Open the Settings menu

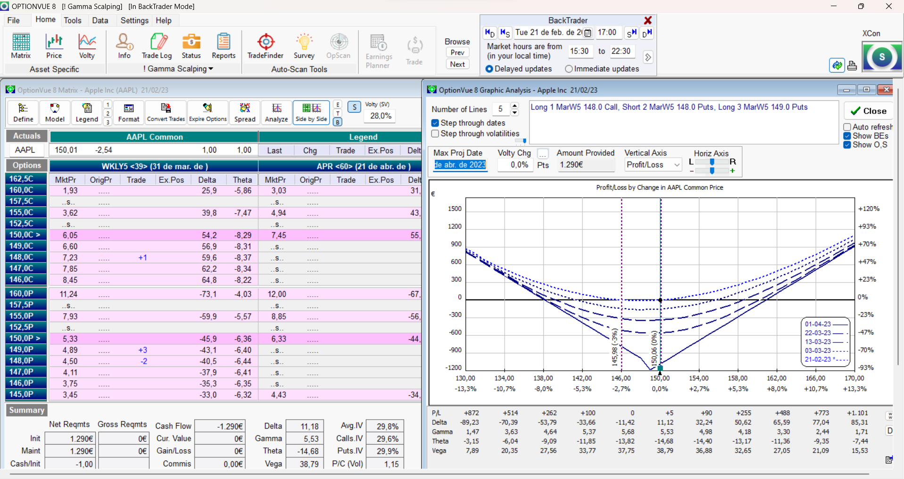(x=134, y=20)
